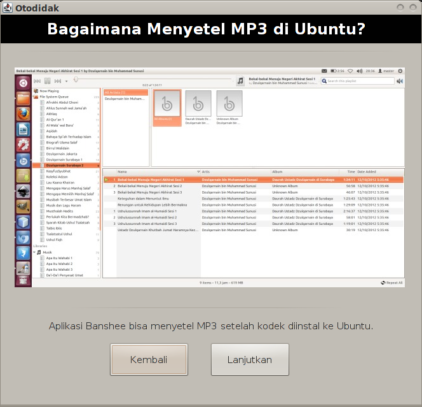The image size is (422, 407).
Task: Open the blue cube icon in the dock
Action: (x=23, y=222)
